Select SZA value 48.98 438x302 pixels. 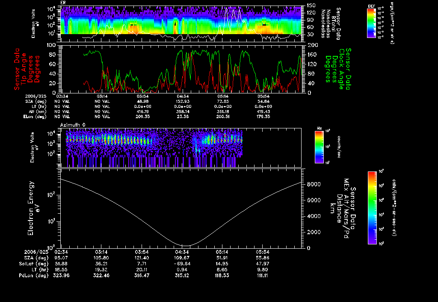143,102
